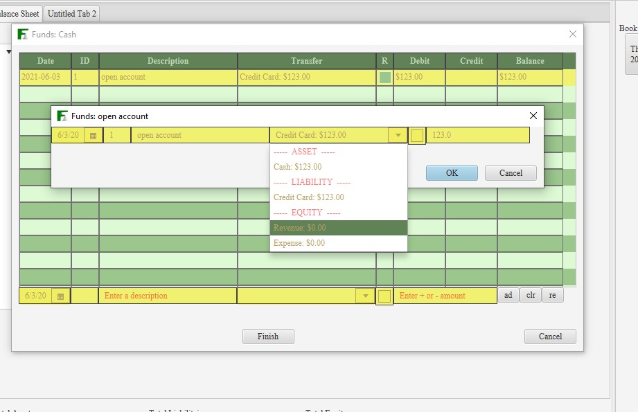Close the Funds: Cash window
This screenshot has height=412, width=638.
tap(572, 34)
